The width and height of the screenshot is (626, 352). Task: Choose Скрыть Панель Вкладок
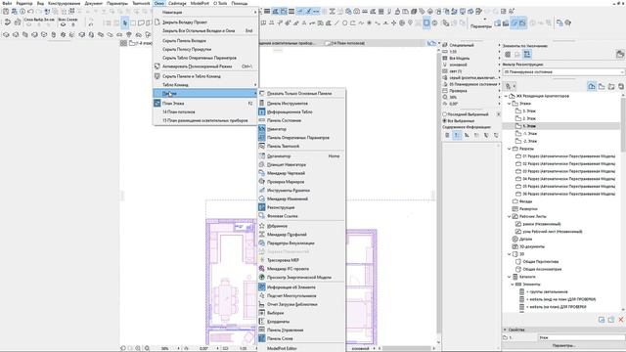(x=206, y=41)
